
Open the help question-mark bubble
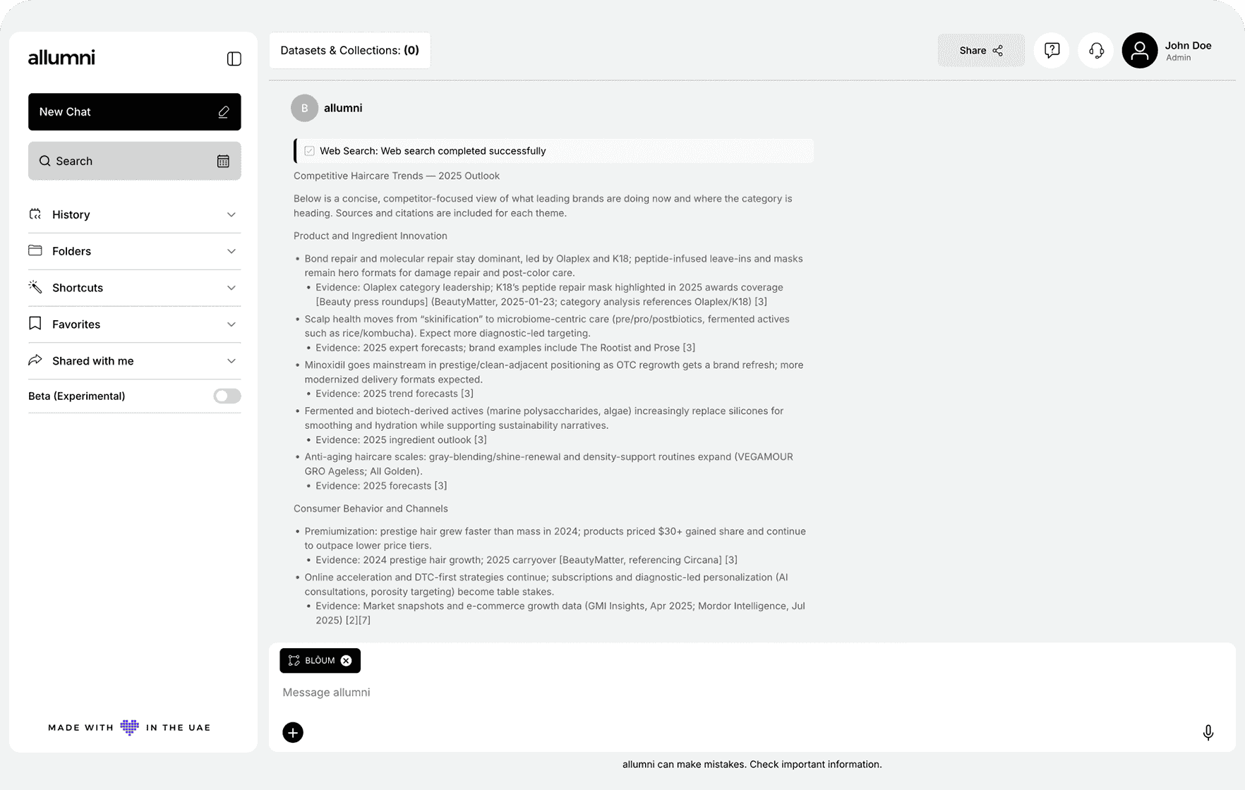pyautogui.click(x=1051, y=50)
